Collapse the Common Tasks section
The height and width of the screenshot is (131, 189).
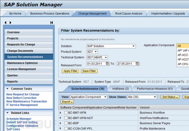pyautogui.click(x=8, y=89)
